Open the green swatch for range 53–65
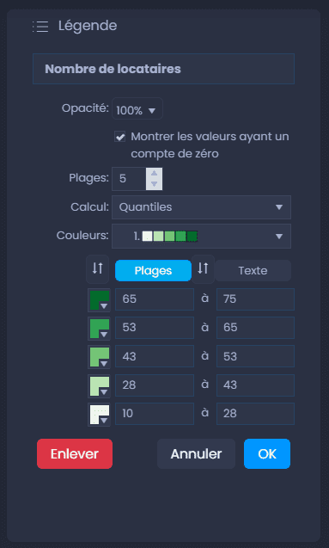329x548 pixels. 99,328
